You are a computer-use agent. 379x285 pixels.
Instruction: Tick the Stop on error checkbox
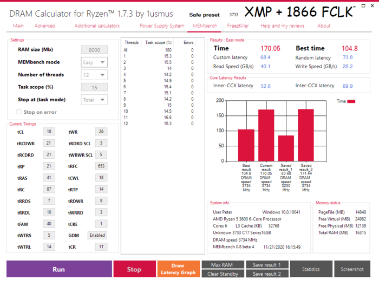(19, 112)
